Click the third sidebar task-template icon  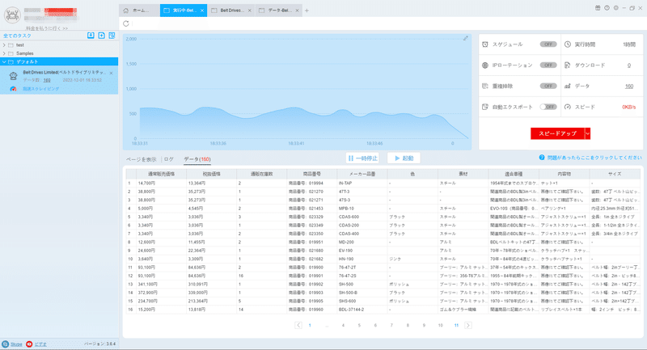(112, 36)
